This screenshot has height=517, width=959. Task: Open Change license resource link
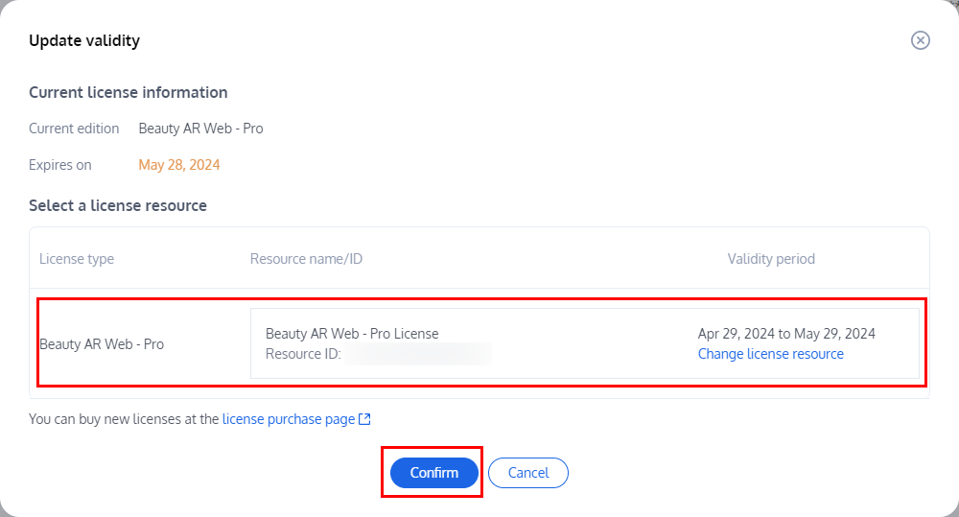771,354
